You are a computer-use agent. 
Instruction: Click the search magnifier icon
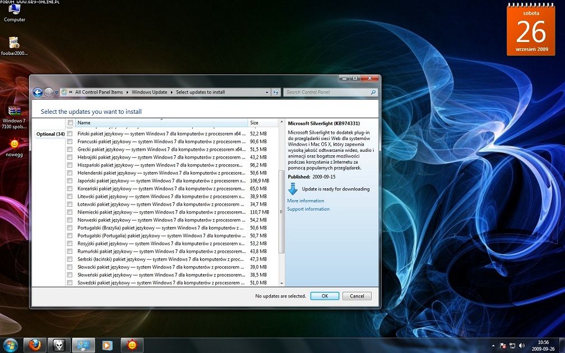(373, 92)
